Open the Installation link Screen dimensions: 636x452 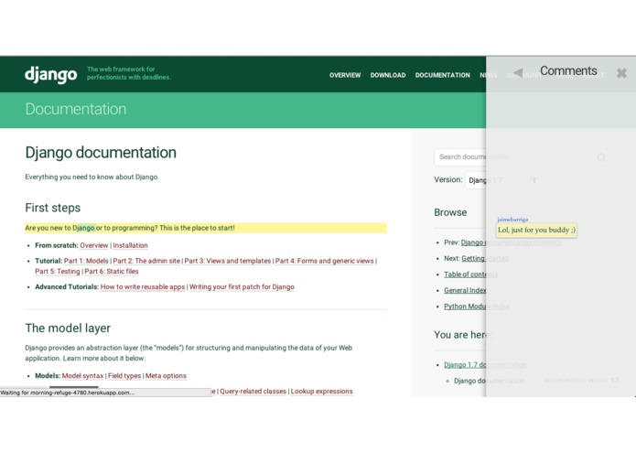point(130,245)
